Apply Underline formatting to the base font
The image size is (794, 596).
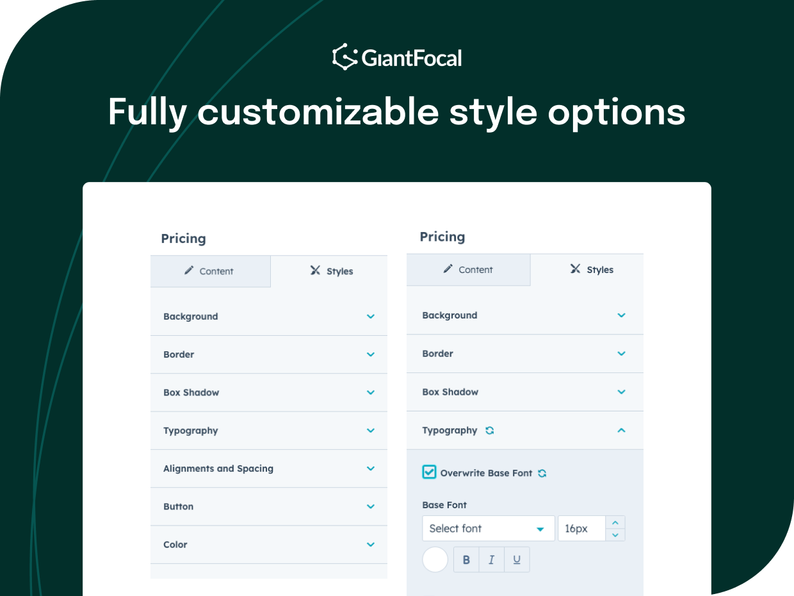[517, 559]
